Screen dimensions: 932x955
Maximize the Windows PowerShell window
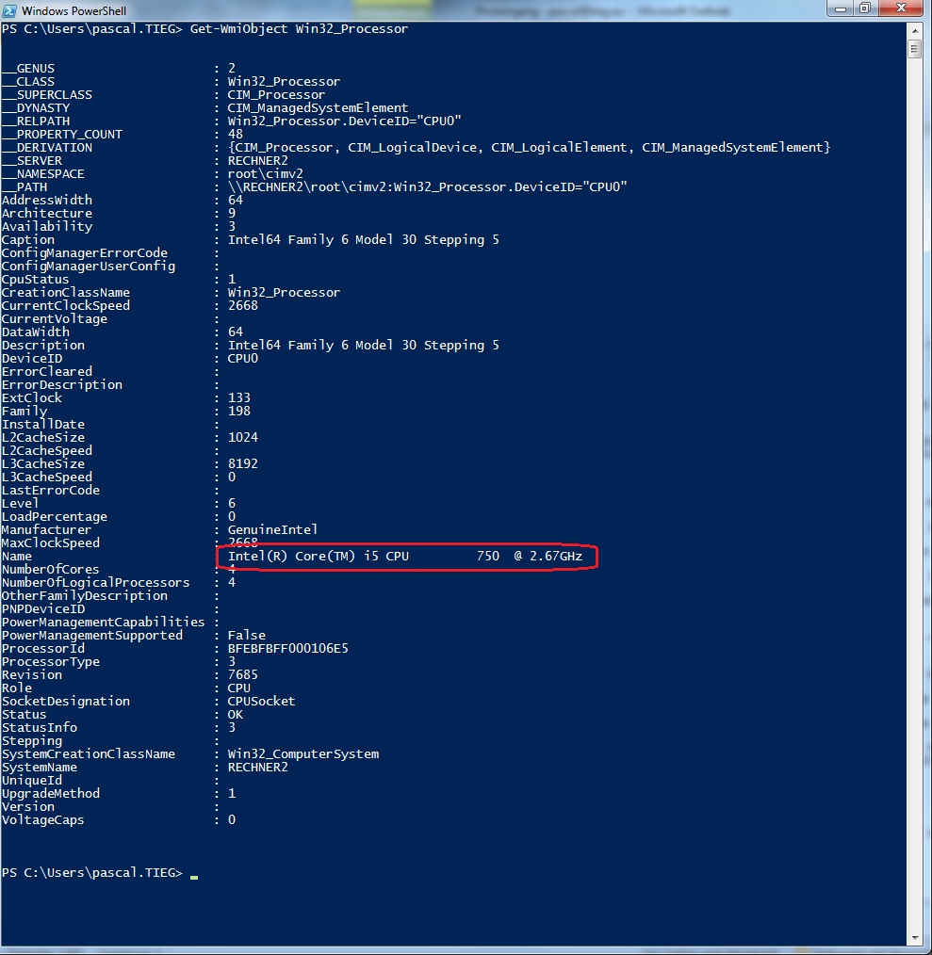(x=864, y=8)
